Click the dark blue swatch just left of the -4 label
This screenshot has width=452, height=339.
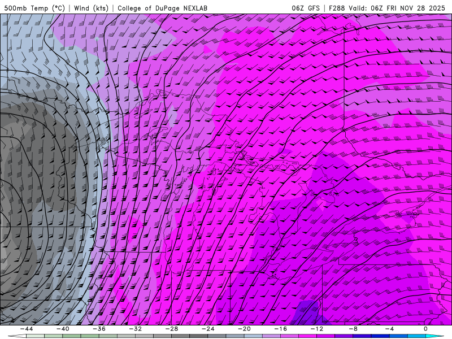(x=380, y=336)
